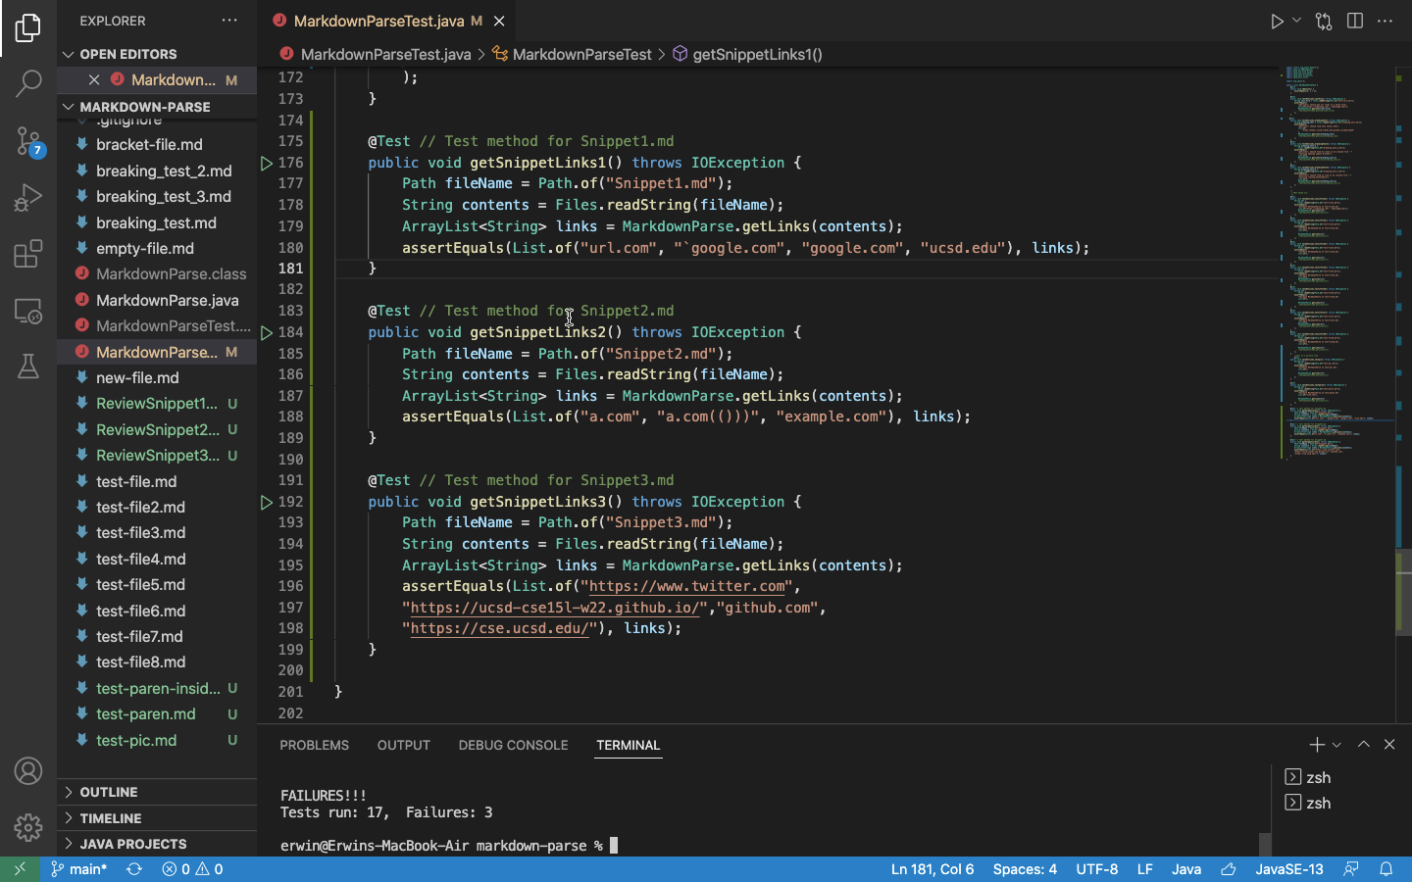Open new-file.md in explorer
1412x882 pixels.
coord(157,377)
